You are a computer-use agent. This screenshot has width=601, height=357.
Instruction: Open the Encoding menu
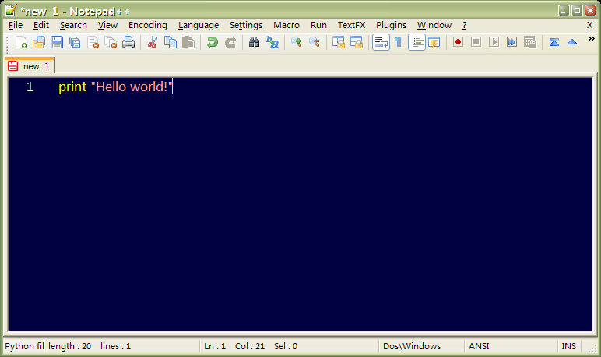148,26
